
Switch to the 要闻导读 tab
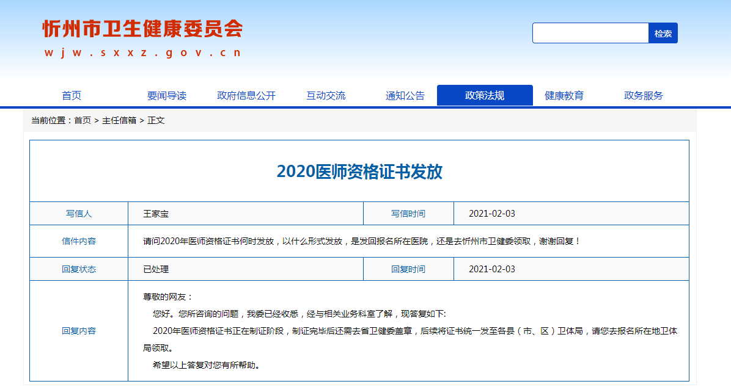166,95
